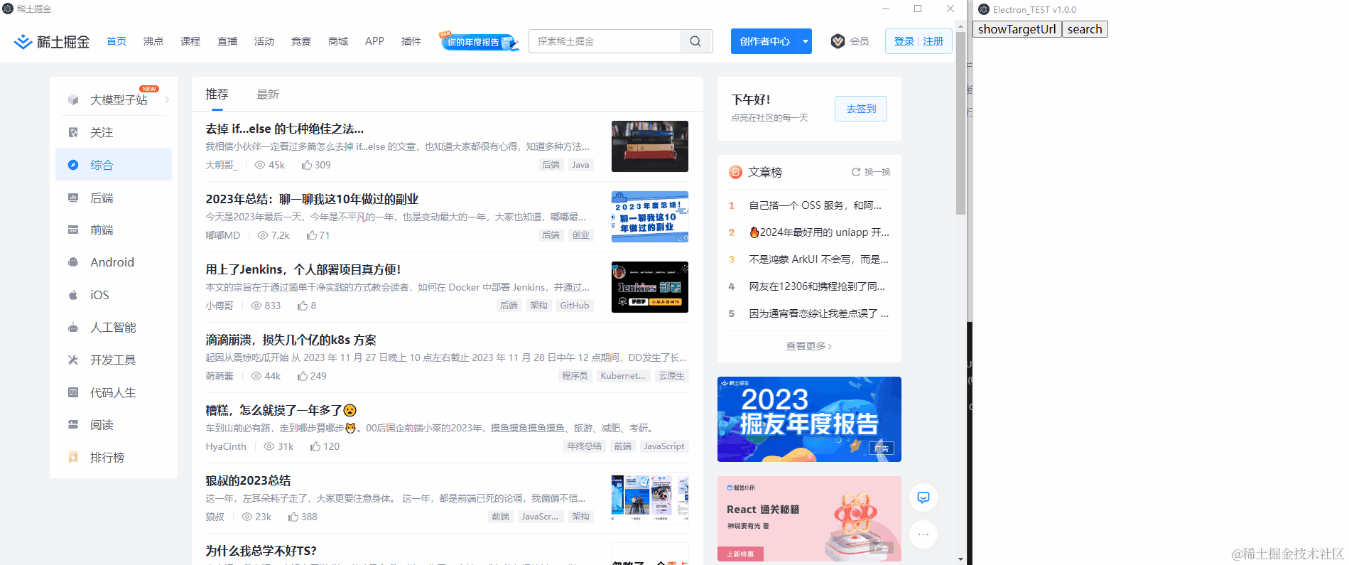Click the 探索稀土掘金 search field

pos(605,41)
